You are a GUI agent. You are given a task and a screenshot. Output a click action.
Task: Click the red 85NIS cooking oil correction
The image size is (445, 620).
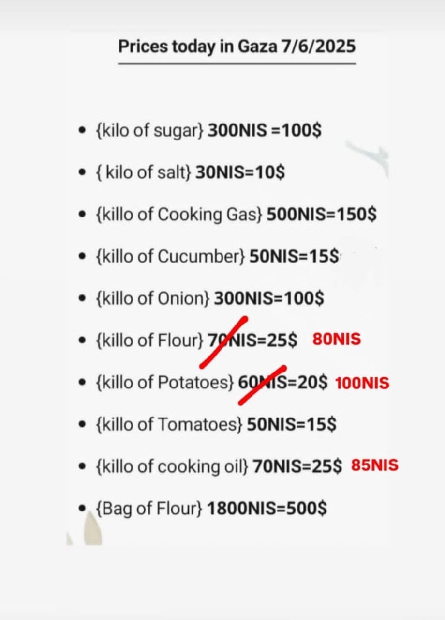(x=374, y=465)
